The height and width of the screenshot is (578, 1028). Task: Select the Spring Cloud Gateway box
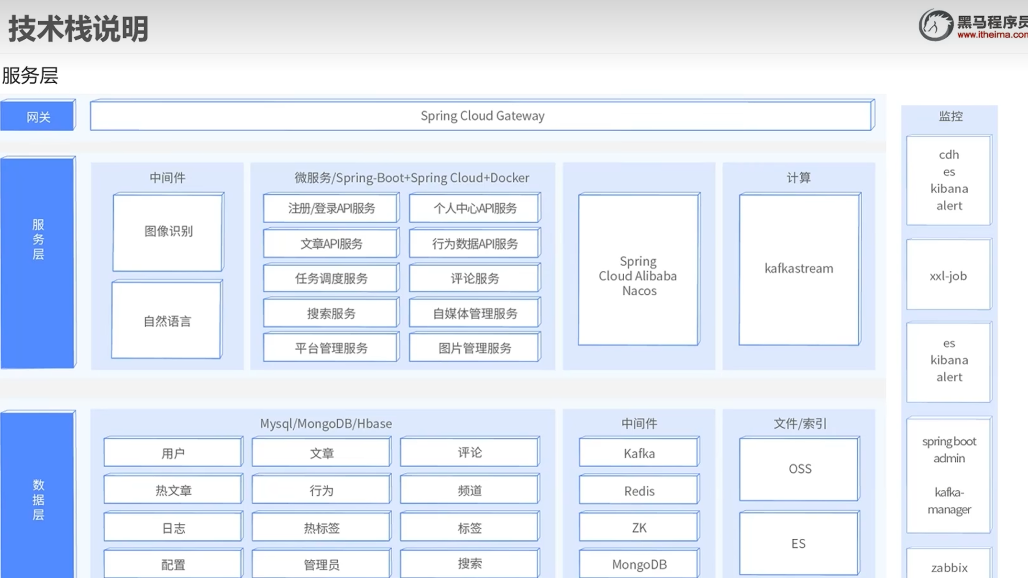482,116
